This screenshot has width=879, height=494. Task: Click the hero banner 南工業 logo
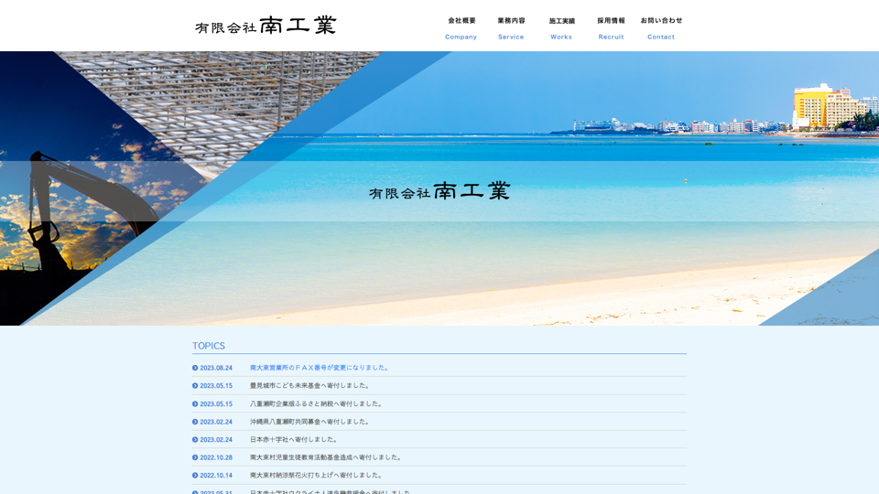(439, 191)
